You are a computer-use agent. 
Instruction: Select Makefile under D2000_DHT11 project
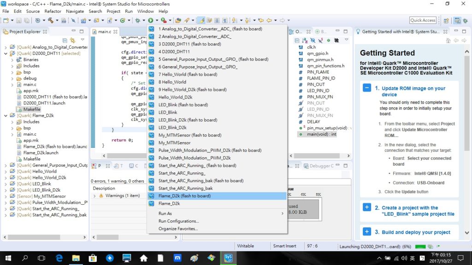point(32,109)
